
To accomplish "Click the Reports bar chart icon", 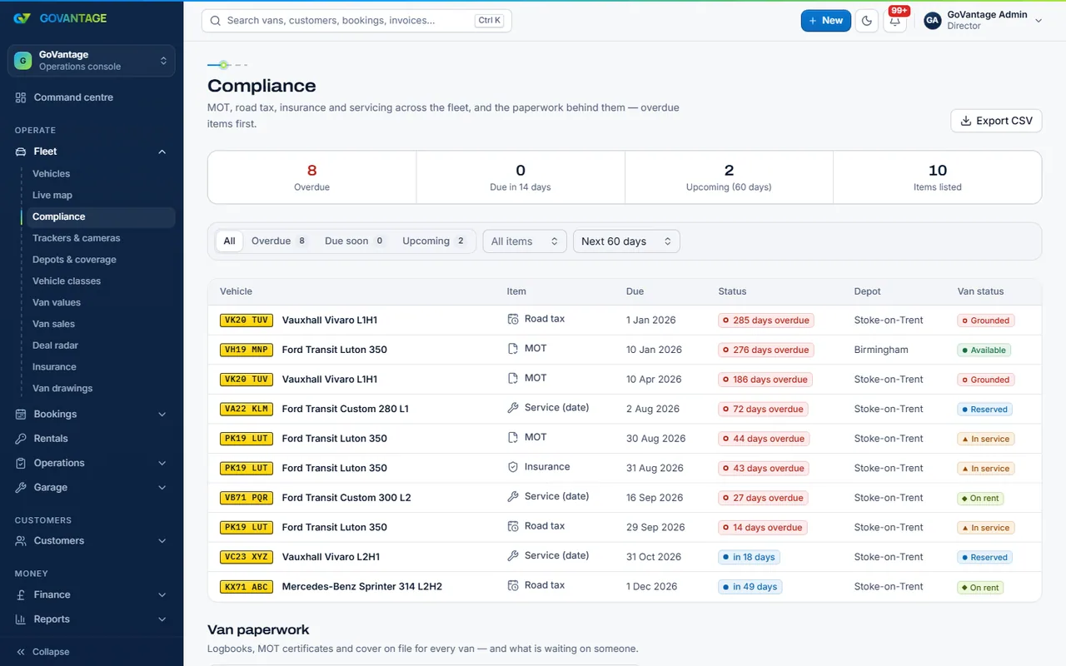I will pos(21,619).
